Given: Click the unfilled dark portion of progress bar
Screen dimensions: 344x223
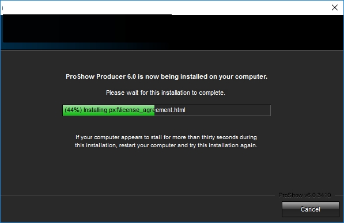Looking at the screenshot, I should (213, 110).
